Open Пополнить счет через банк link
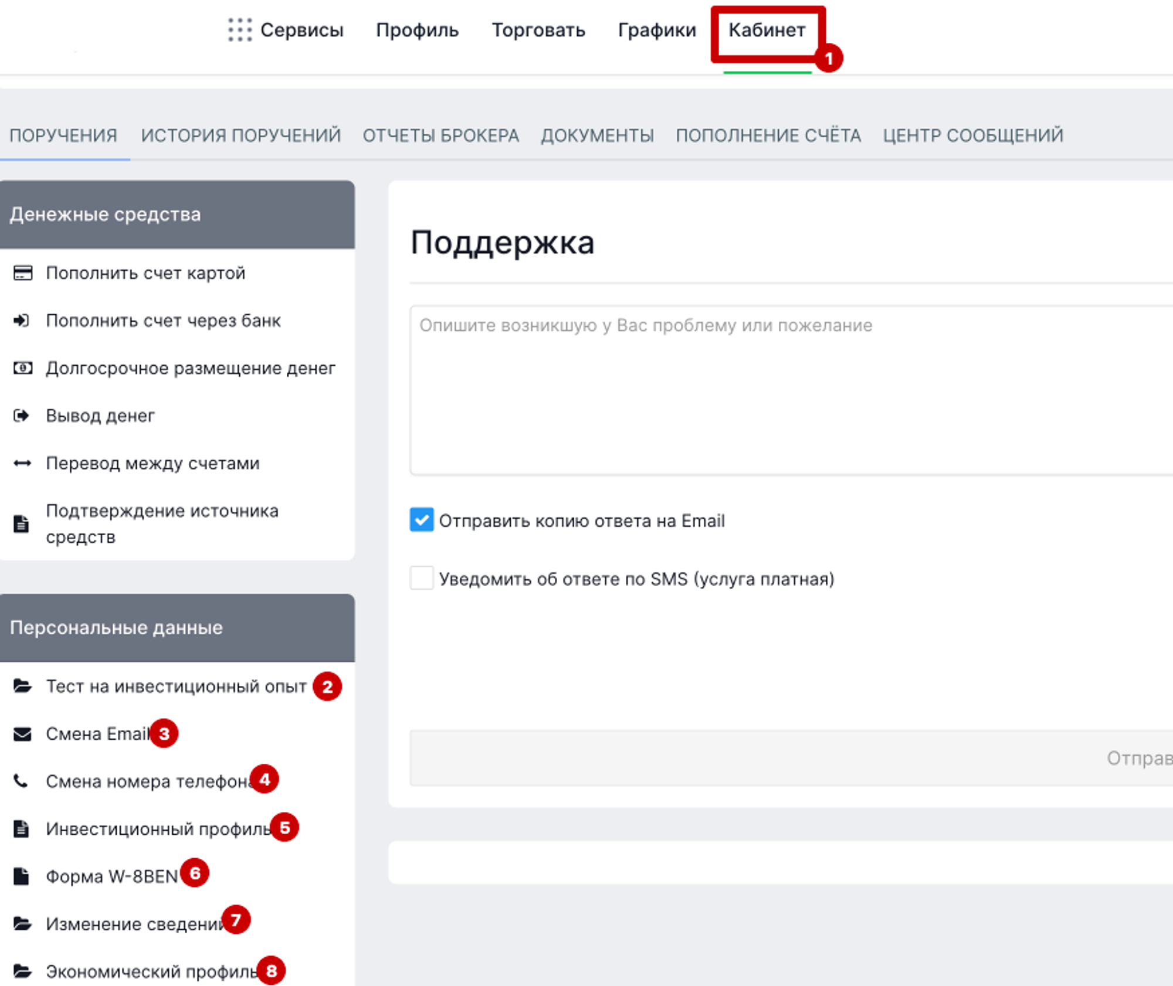Viewport: 1173px width, 986px height. pyautogui.click(x=164, y=321)
